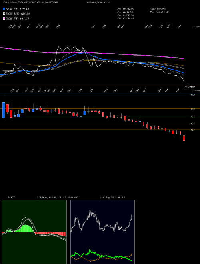
Task: Click the orange -DI line end in ADX panel
Action: (x=132, y=253)
